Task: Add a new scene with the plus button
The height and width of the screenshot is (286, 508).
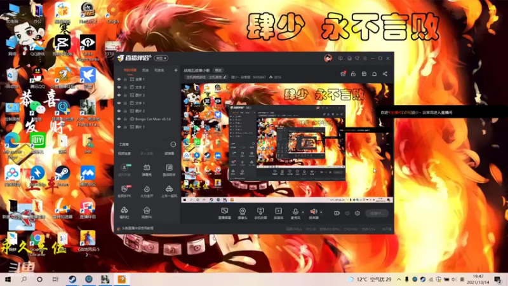Action: coord(176,70)
